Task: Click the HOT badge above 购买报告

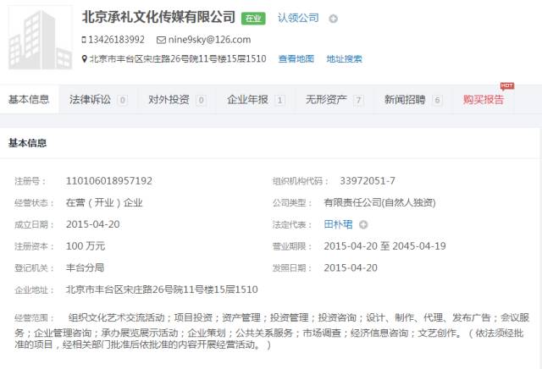Action: (x=506, y=85)
